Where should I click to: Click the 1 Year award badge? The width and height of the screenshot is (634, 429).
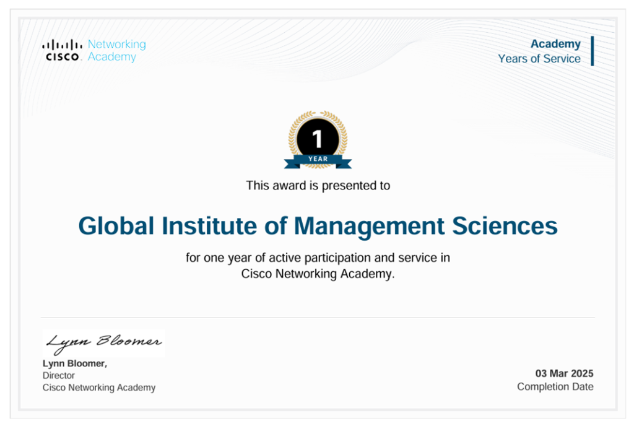(x=318, y=139)
